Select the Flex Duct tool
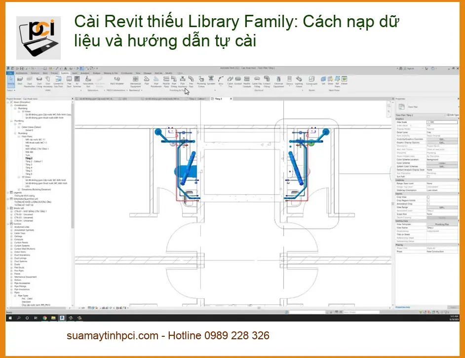 (69, 81)
